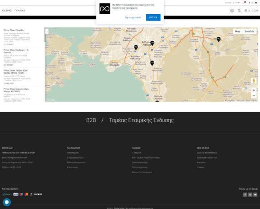
Task: Open YouTube icon in footer
Action: 256,195
